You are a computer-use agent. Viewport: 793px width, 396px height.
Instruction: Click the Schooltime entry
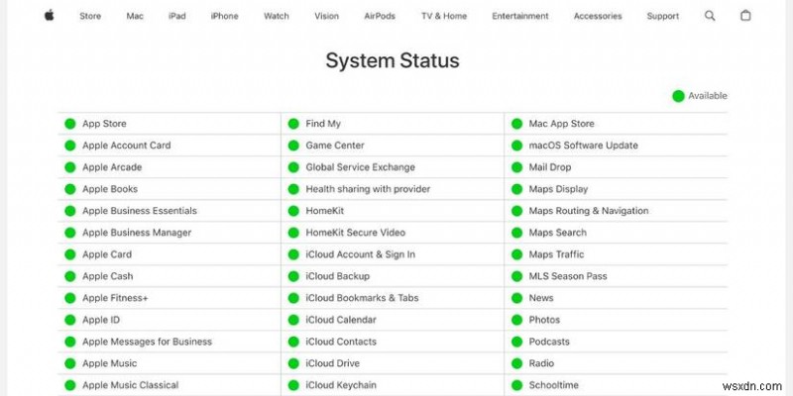pyautogui.click(x=554, y=385)
